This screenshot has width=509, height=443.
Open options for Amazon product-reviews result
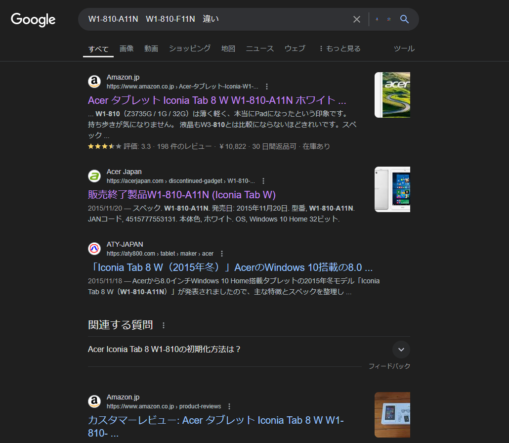pyautogui.click(x=229, y=406)
